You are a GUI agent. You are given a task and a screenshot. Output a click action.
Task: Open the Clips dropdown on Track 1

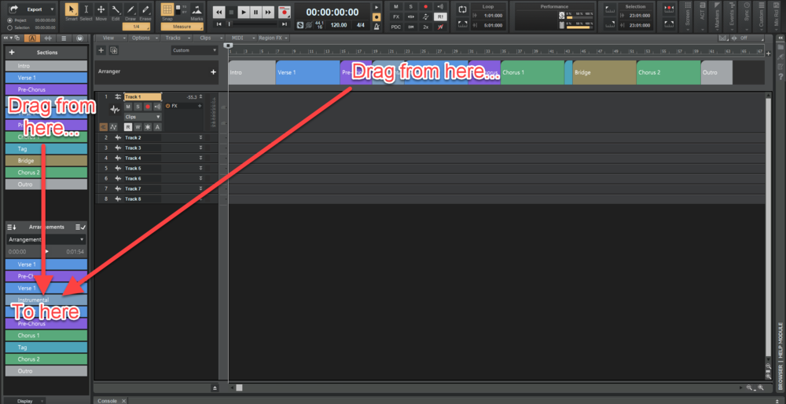point(142,117)
